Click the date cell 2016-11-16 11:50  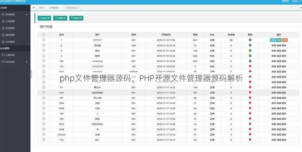[166, 40]
